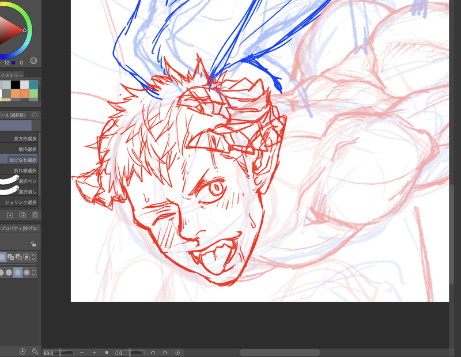
Task: Set selection mode to remove from selection
Action: click(x=18, y=257)
